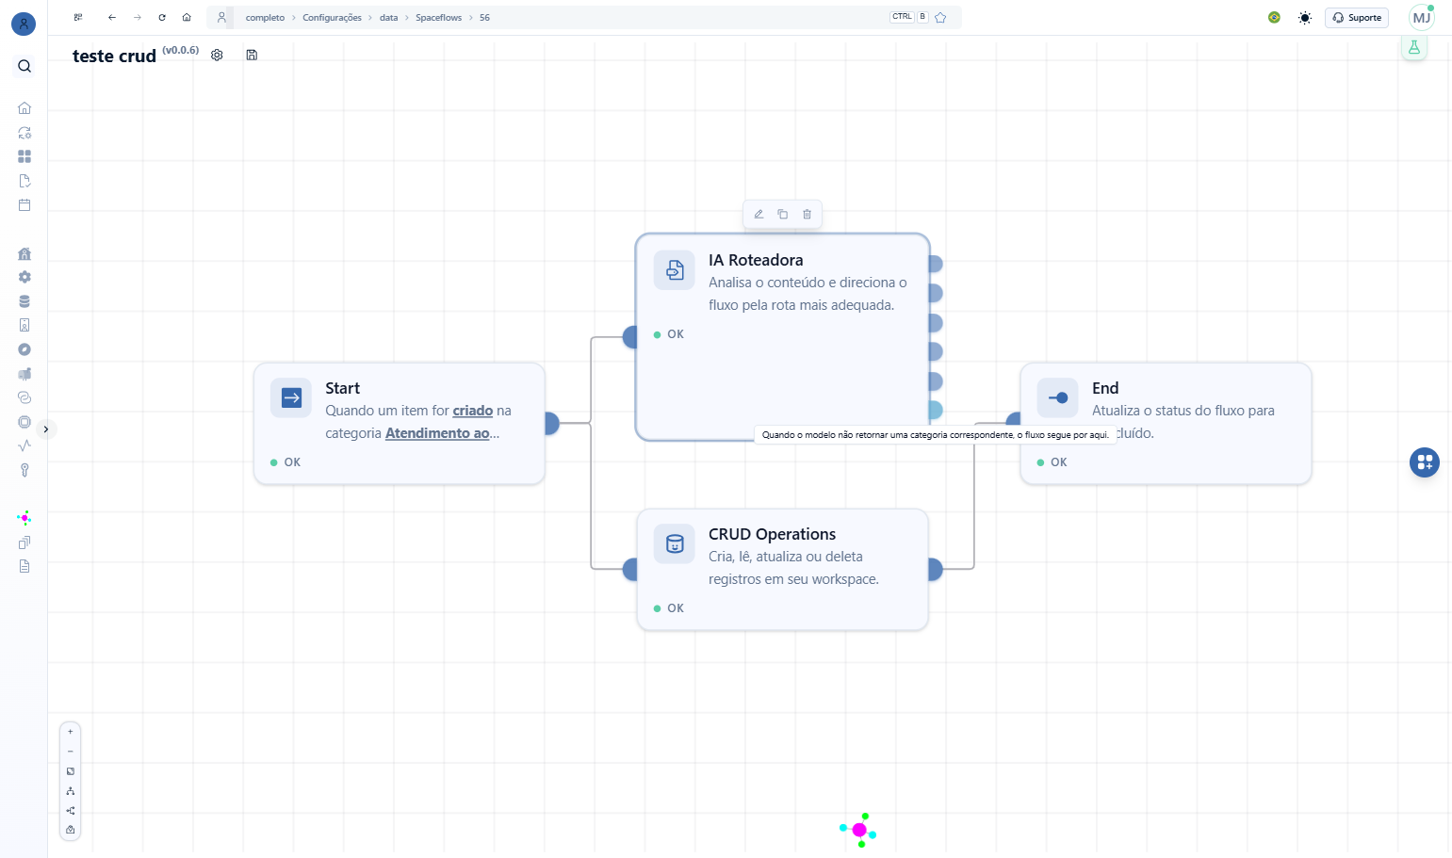1452x858 pixels.
Task: Click the blue profile avatar in sidebar
Action: tap(24, 24)
